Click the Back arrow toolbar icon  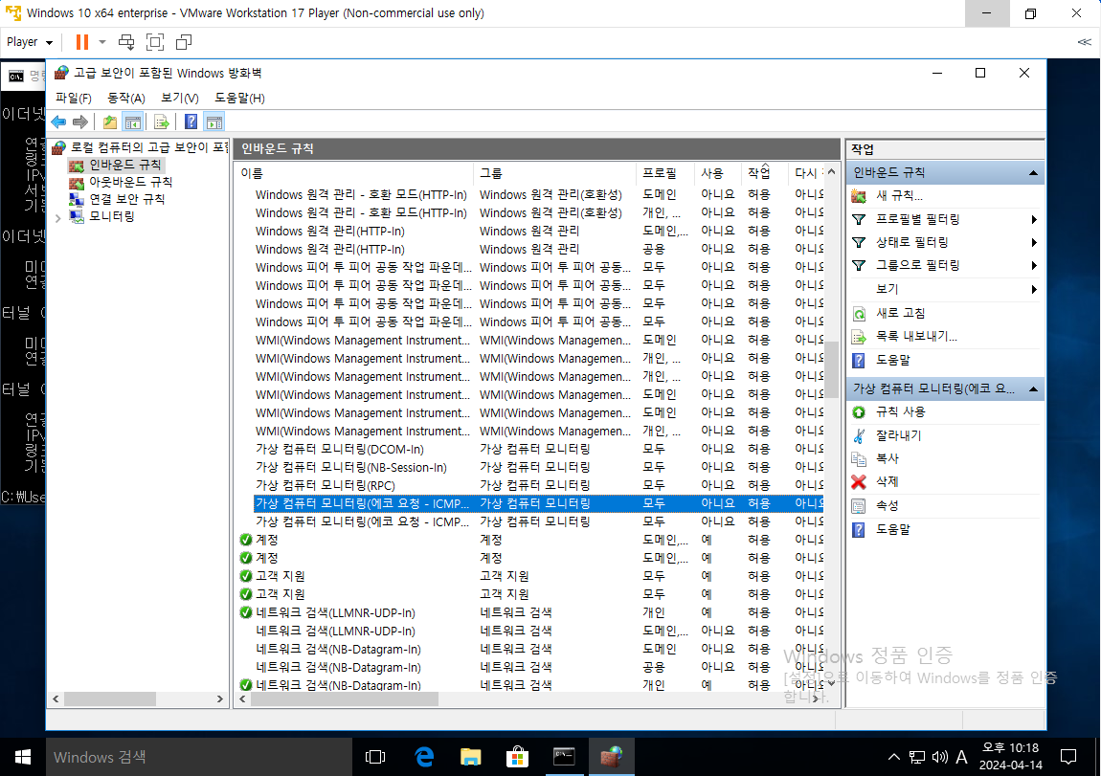click(x=59, y=122)
